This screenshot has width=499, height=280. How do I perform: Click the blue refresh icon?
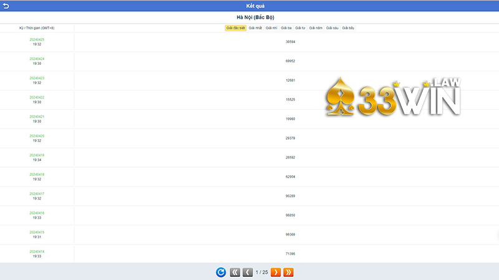coord(221,272)
